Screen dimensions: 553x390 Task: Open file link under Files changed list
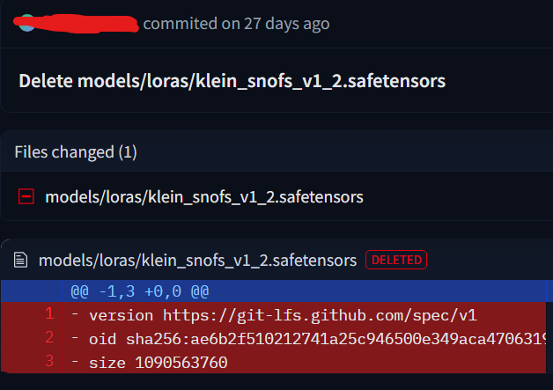204,197
